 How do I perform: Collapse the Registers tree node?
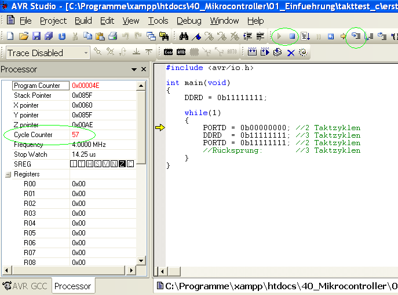[8, 174]
